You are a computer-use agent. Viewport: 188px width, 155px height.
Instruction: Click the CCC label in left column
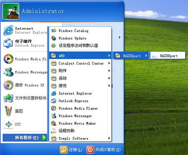tap(18, 124)
